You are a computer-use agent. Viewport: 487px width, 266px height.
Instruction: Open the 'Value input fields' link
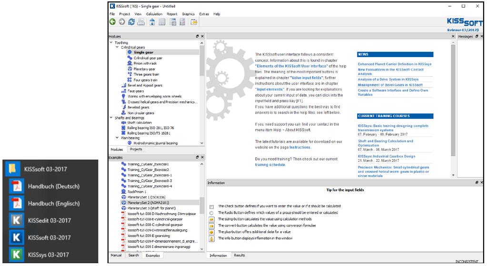click(307, 78)
